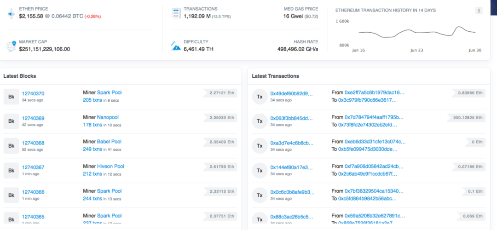
Task: Click the Tx icon for transaction 0x49def60b92d9
Action: [260, 97]
